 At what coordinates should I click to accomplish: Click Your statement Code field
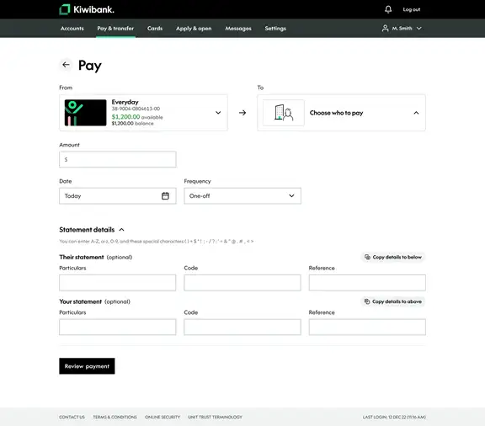pos(242,327)
